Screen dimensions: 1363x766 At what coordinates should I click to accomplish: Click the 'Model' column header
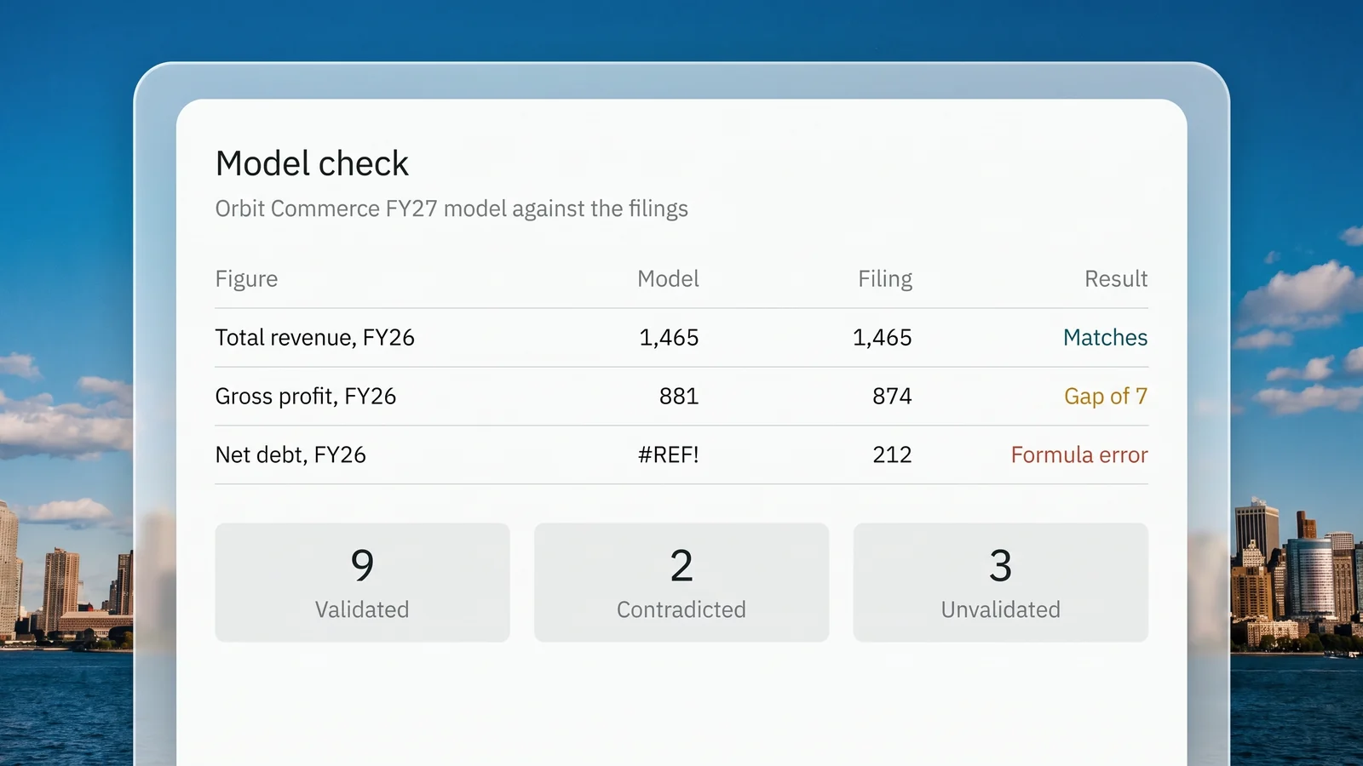[668, 279]
